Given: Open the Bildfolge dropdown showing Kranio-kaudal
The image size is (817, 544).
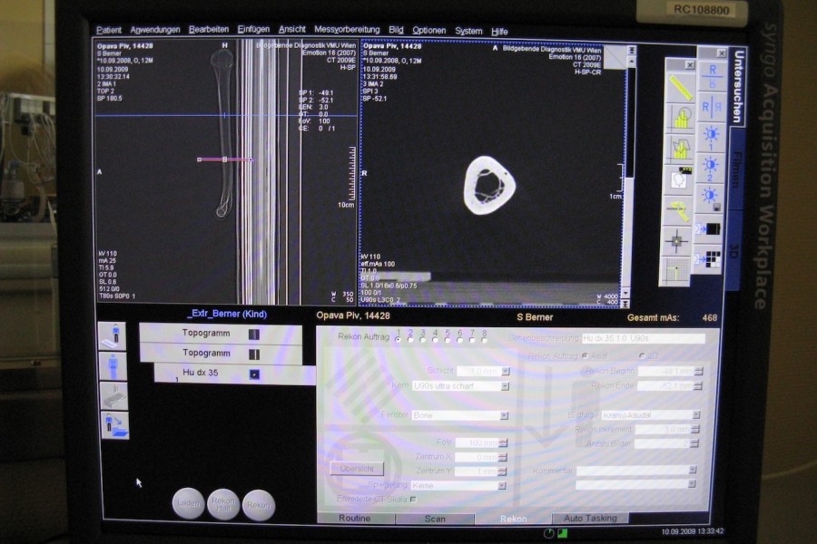Looking at the screenshot, I should (695, 415).
